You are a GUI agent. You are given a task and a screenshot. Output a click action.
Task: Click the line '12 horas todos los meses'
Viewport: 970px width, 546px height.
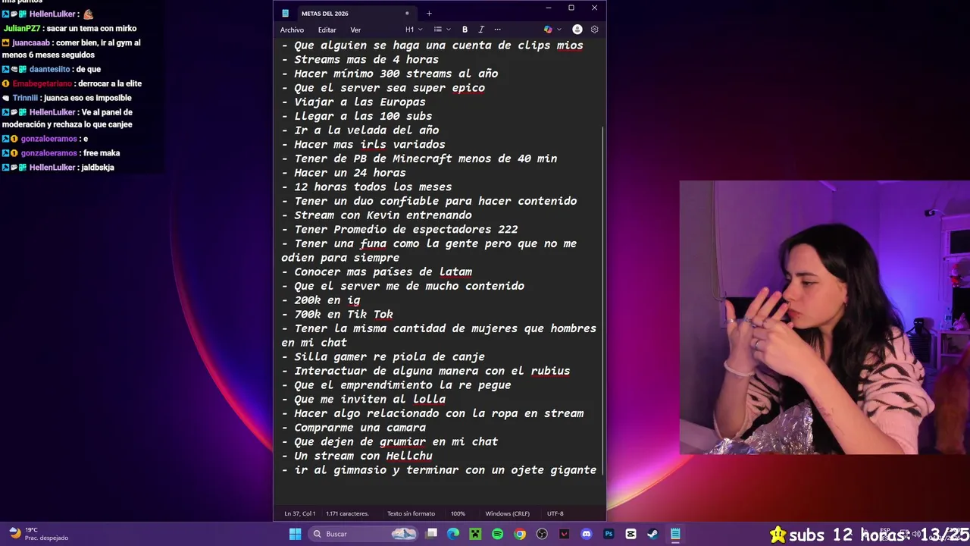(x=367, y=187)
